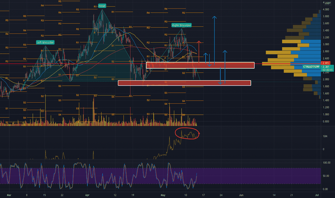Click the 2.600 price axis value
Image resolution: width=335 pixels, height=198 pixels.
point(326,58)
